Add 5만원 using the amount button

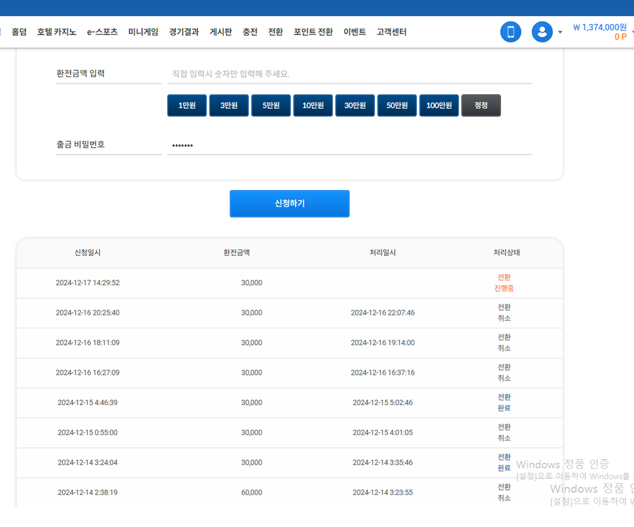[x=271, y=105]
